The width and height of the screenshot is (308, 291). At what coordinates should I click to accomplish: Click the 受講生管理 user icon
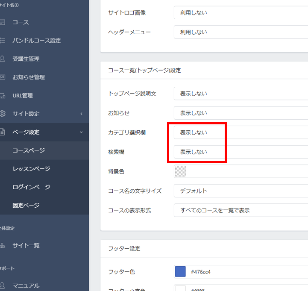pyautogui.click(x=3, y=59)
